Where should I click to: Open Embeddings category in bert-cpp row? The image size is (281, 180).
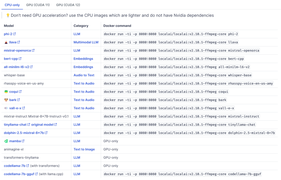pyautogui.click(x=83, y=59)
